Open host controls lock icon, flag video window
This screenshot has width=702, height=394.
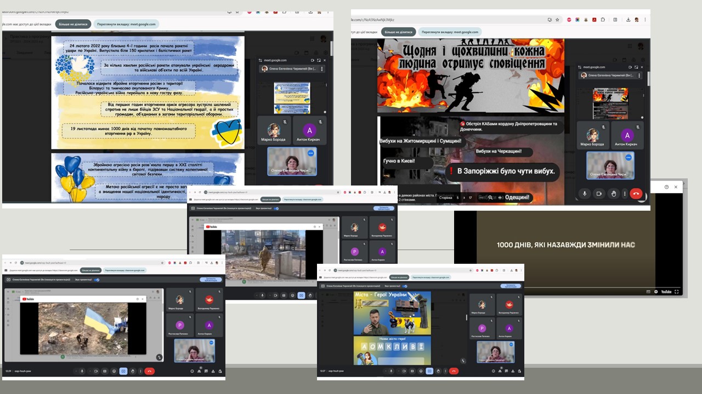(x=220, y=371)
